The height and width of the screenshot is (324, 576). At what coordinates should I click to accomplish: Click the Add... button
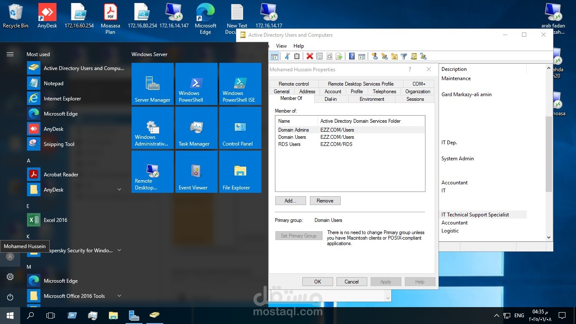tap(291, 201)
